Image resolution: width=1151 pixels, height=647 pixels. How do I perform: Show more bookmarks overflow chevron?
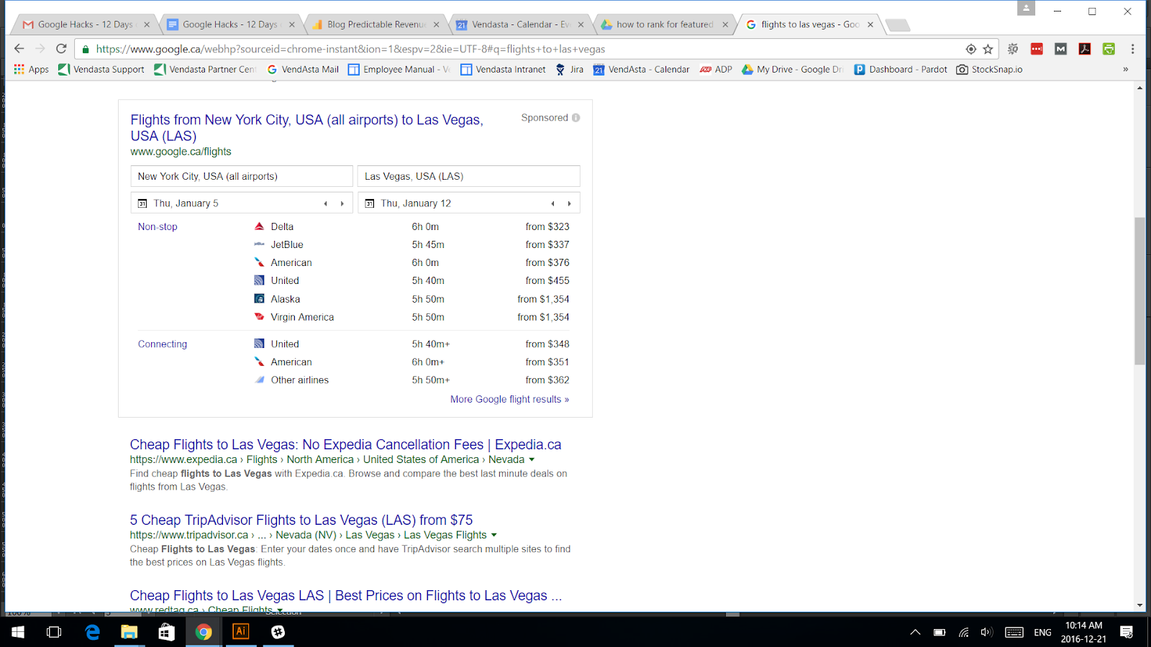click(1126, 70)
